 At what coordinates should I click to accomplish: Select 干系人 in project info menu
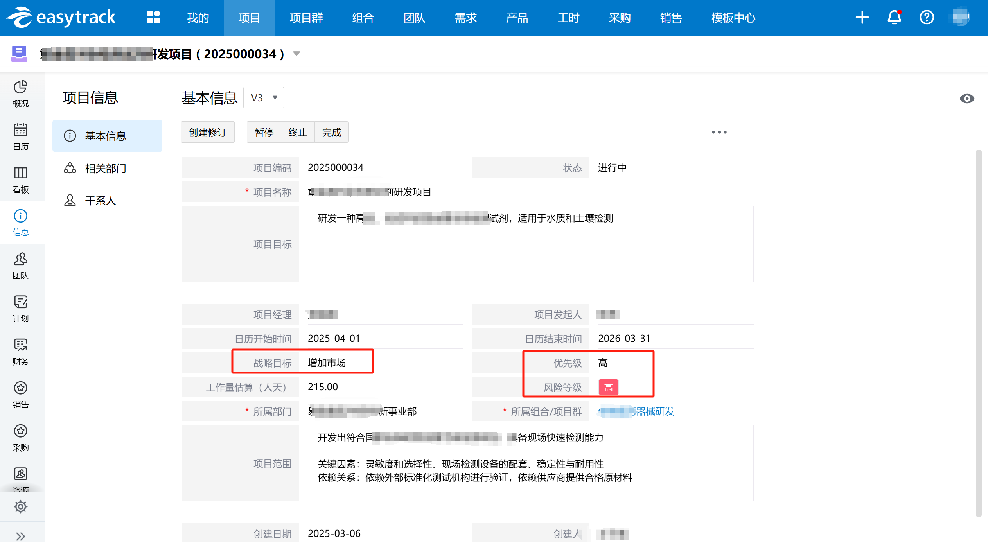(101, 201)
